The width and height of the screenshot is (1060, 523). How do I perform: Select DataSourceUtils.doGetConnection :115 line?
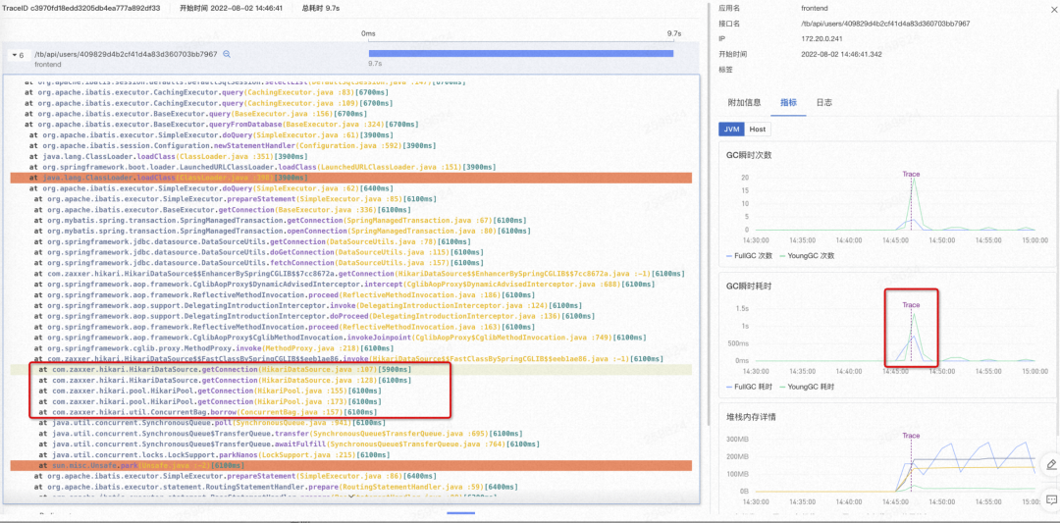[x=259, y=252]
